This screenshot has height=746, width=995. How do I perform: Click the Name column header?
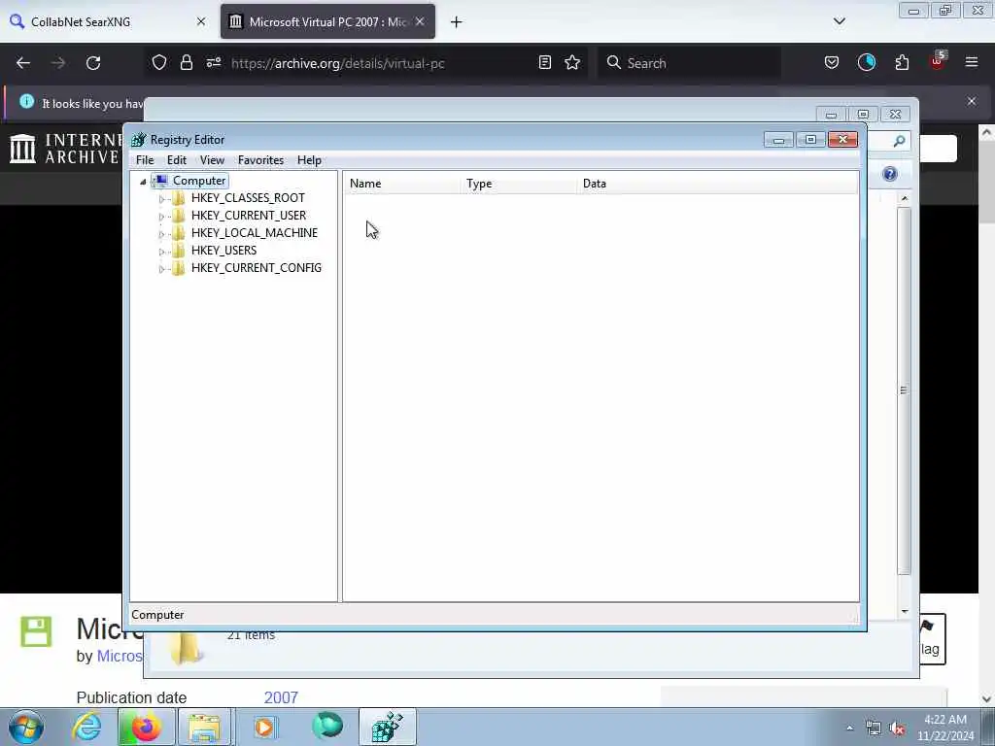tap(401, 184)
